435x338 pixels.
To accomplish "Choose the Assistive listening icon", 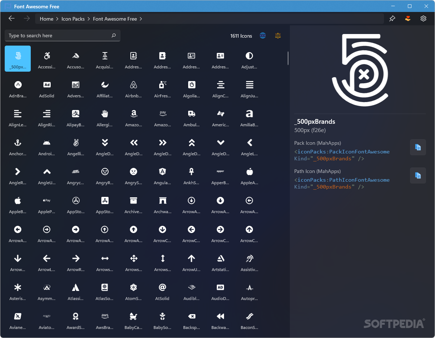I will [249, 261].
